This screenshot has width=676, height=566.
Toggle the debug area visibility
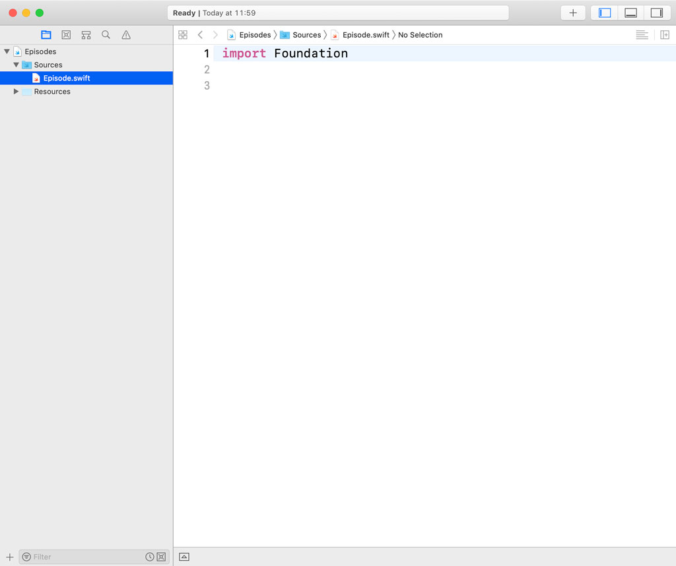click(630, 13)
